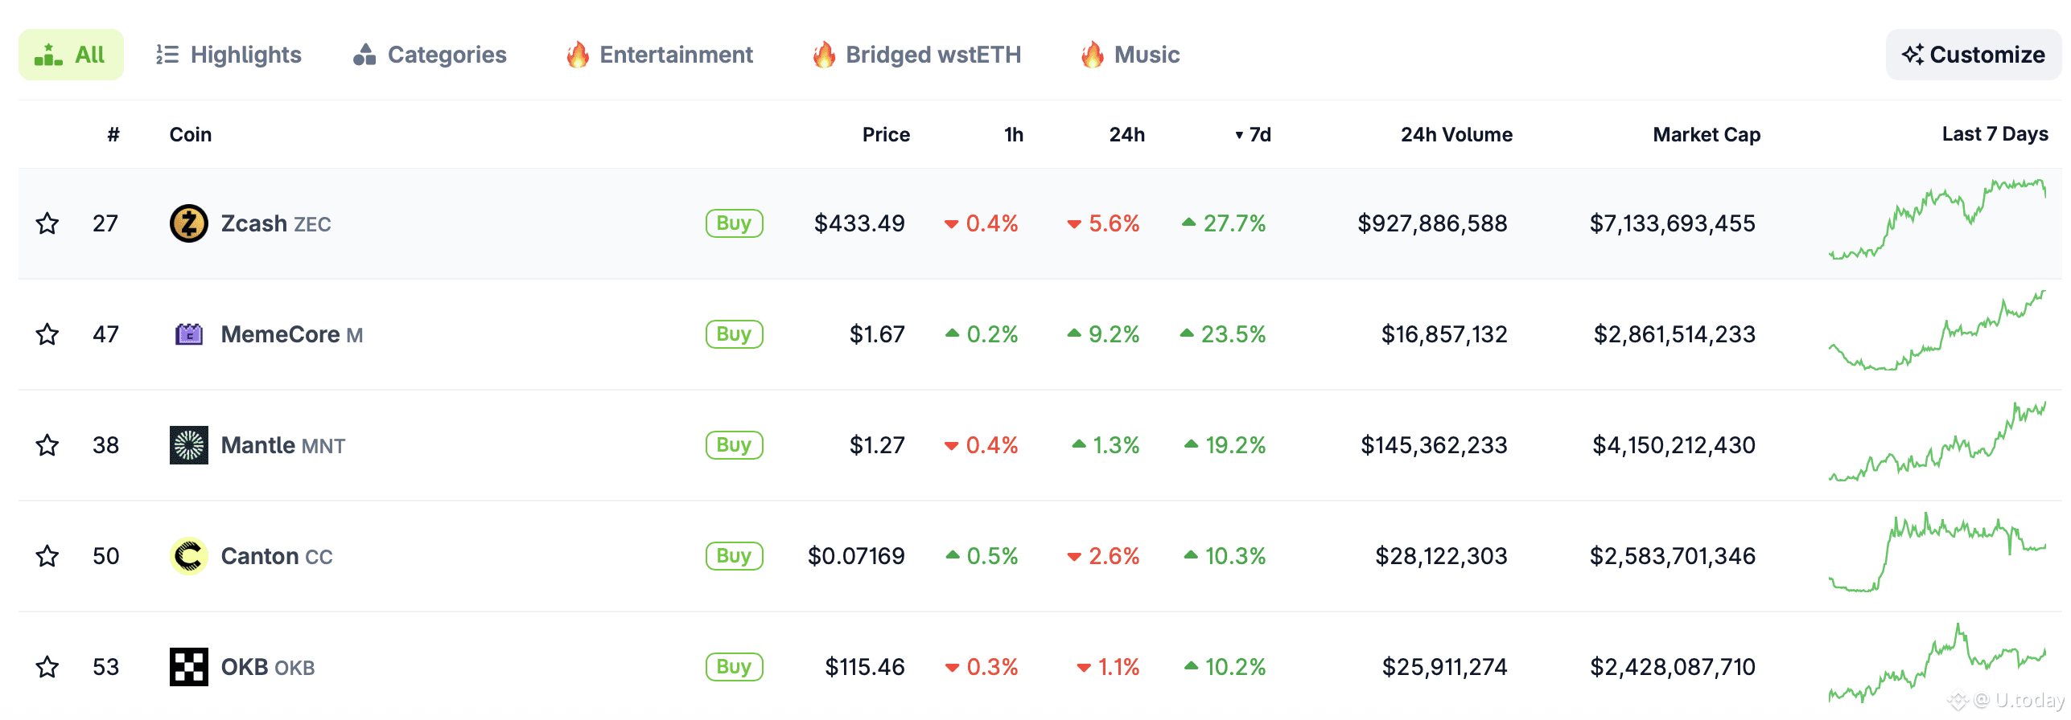Open the Entertainment tab

pos(660,54)
